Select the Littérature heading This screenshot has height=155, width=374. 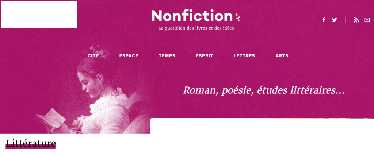pos(31,143)
